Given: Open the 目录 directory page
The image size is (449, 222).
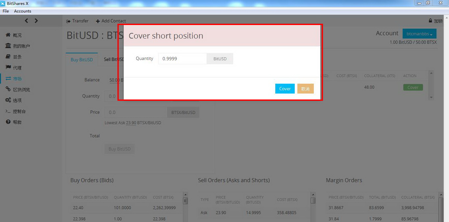Looking at the screenshot, I should coord(13,57).
